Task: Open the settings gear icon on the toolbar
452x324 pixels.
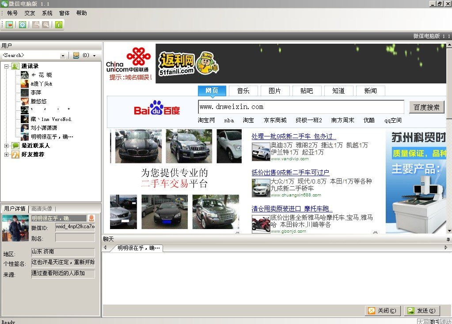Action: tap(23, 25)
